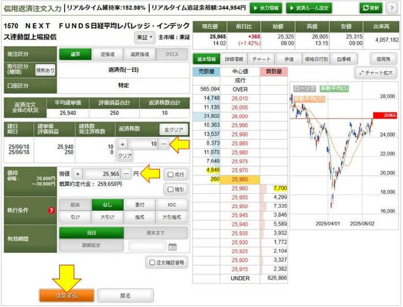This screenshot has width=403, height=307.
Task: Focus the 指値 price input field
Action: click(102, 174)
